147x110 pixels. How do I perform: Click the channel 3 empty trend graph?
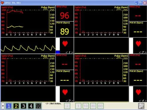tap(28, 70)
